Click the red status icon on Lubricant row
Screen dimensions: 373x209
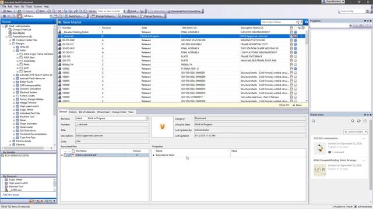click(x=295, y=36)
